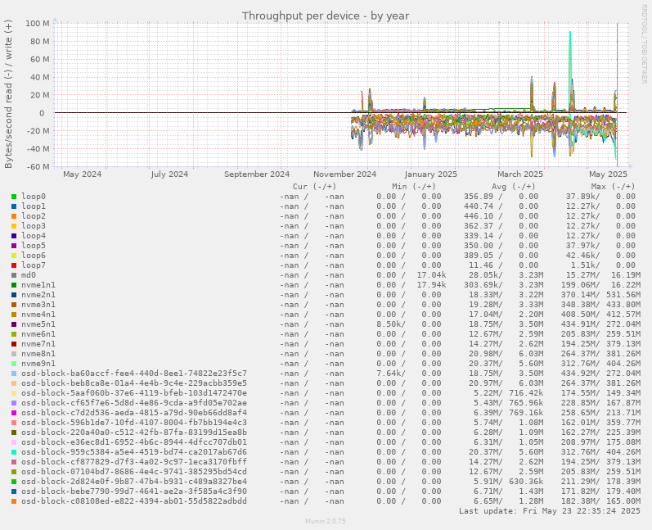652x530 pixels.
Task: Select the nvme1n1 legend label
Action: coord(38,285)
